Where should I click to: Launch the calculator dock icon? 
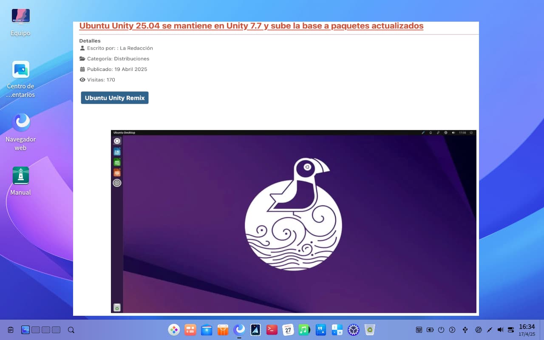(337, 330)
